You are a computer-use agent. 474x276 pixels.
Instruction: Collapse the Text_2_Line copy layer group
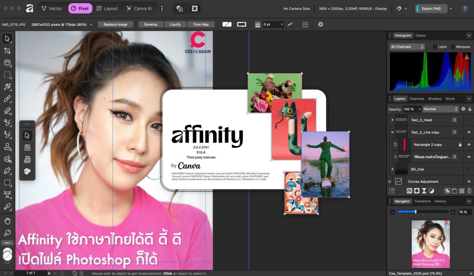(x=392, y=132)
